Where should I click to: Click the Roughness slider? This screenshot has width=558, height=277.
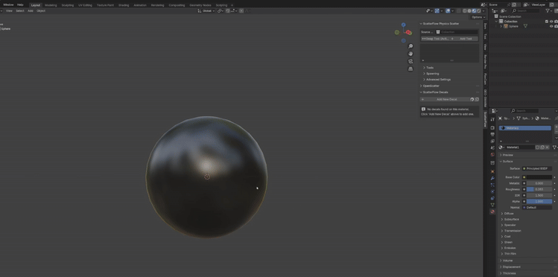coord(539,190)
